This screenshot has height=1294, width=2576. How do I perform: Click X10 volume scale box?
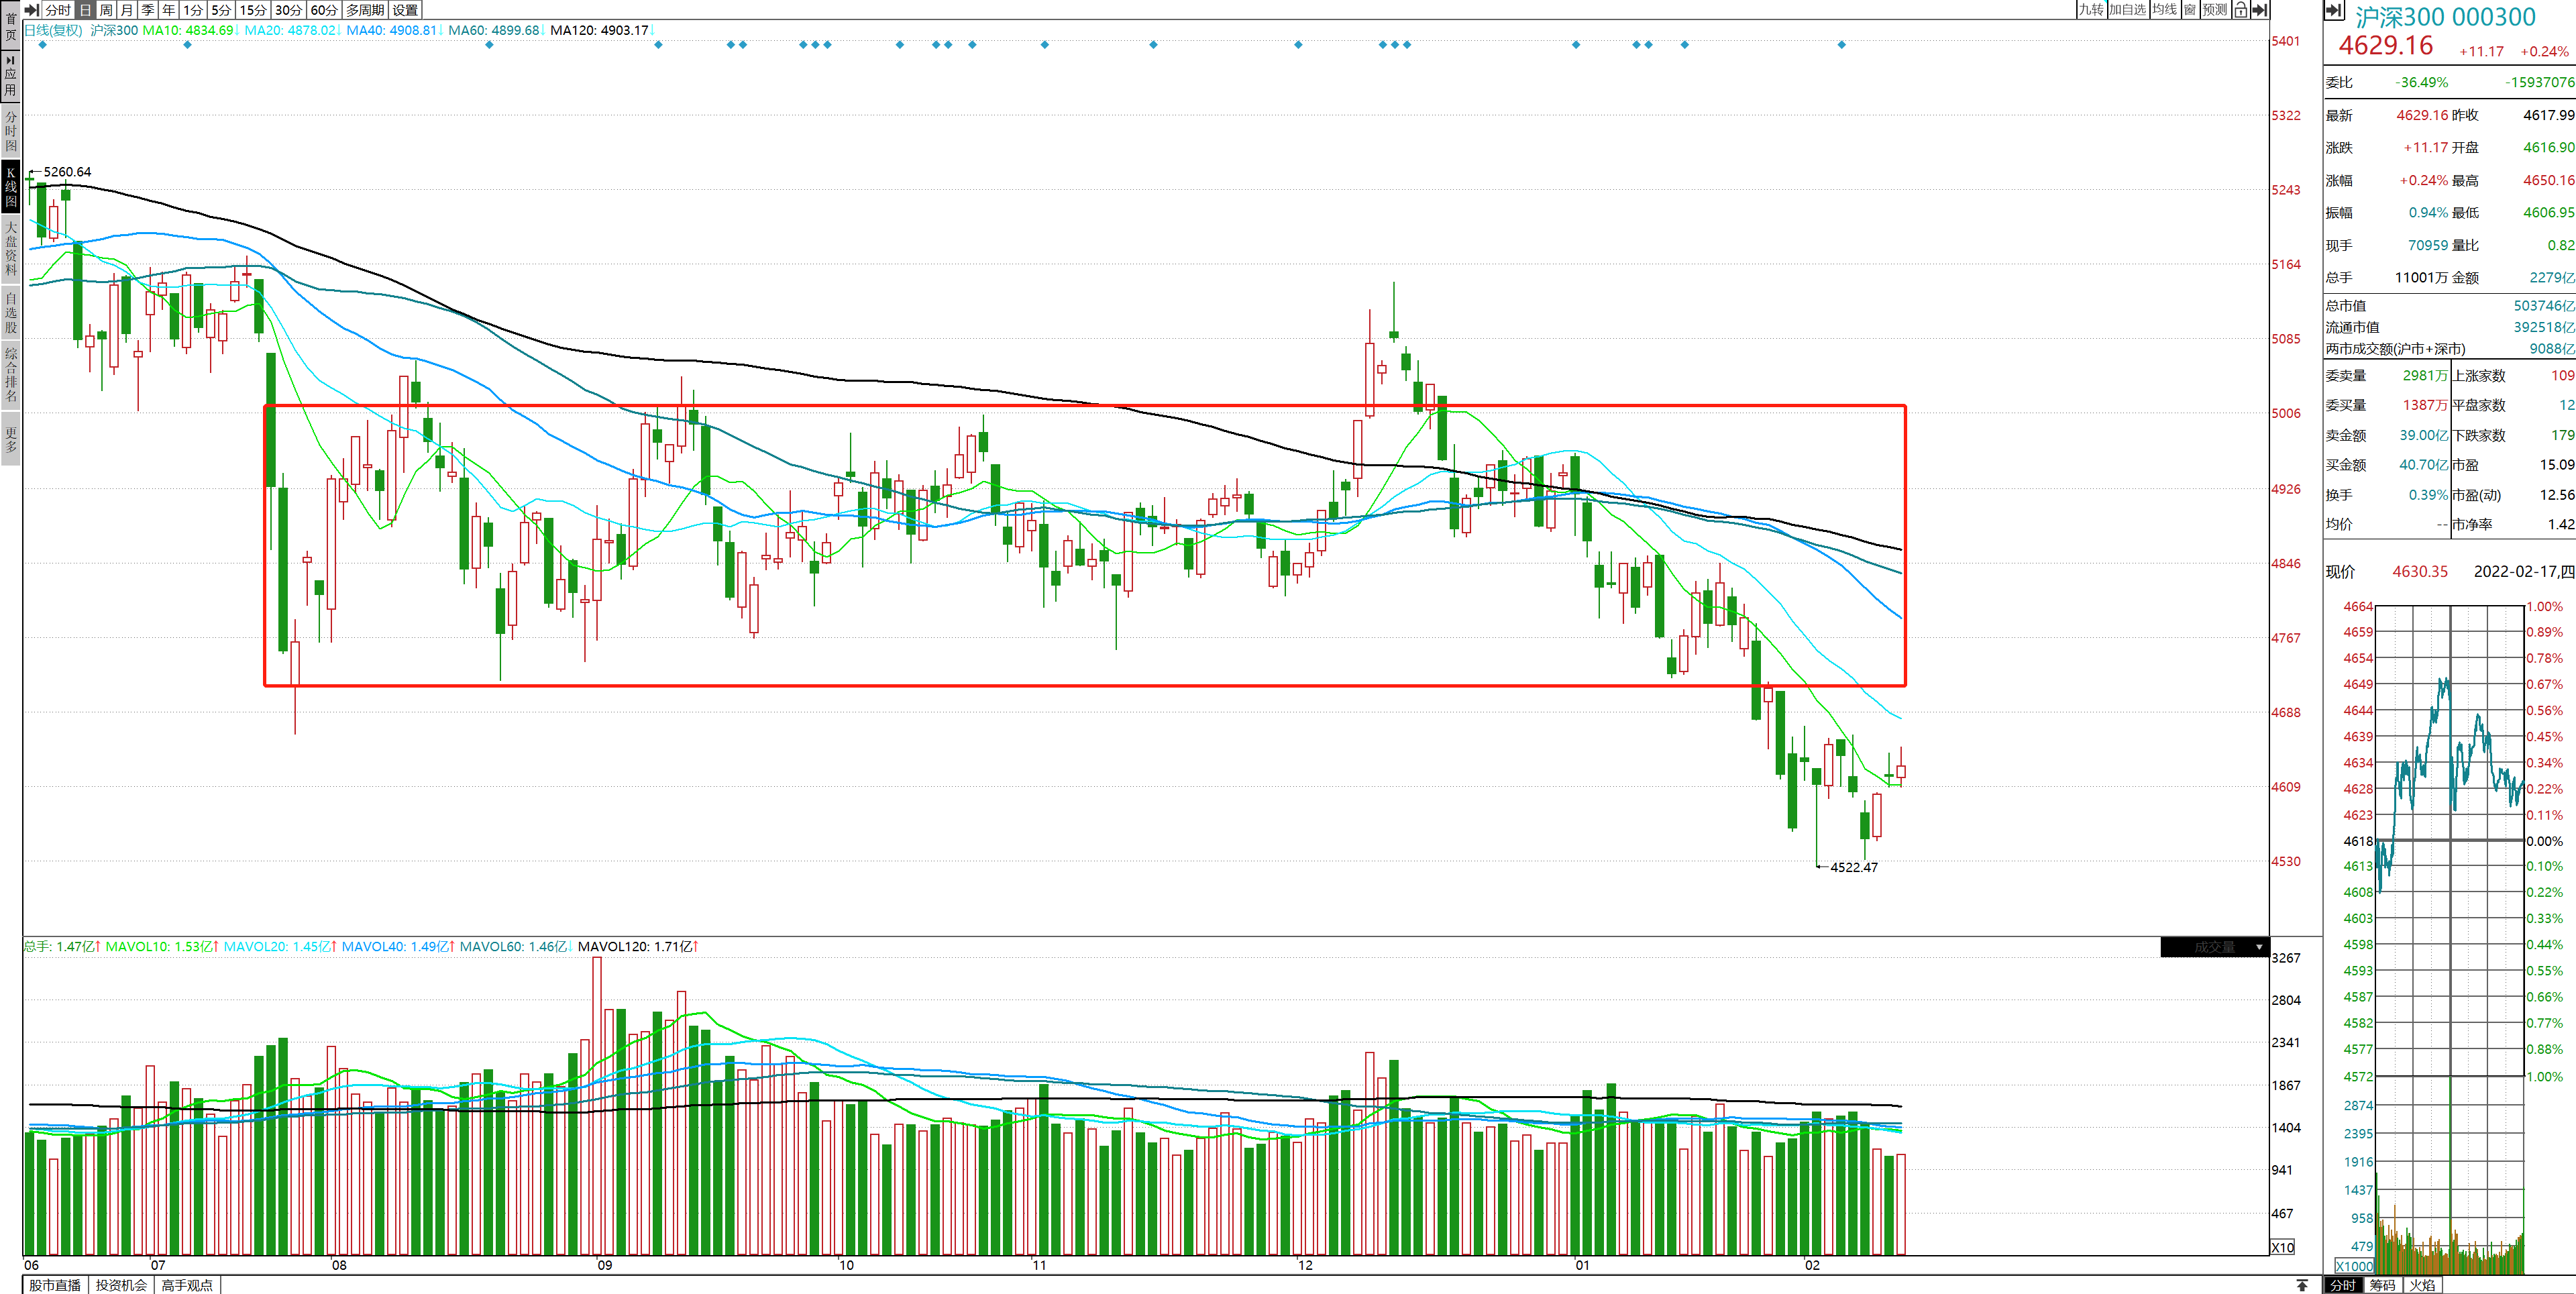click(x=2283, y=1247)
